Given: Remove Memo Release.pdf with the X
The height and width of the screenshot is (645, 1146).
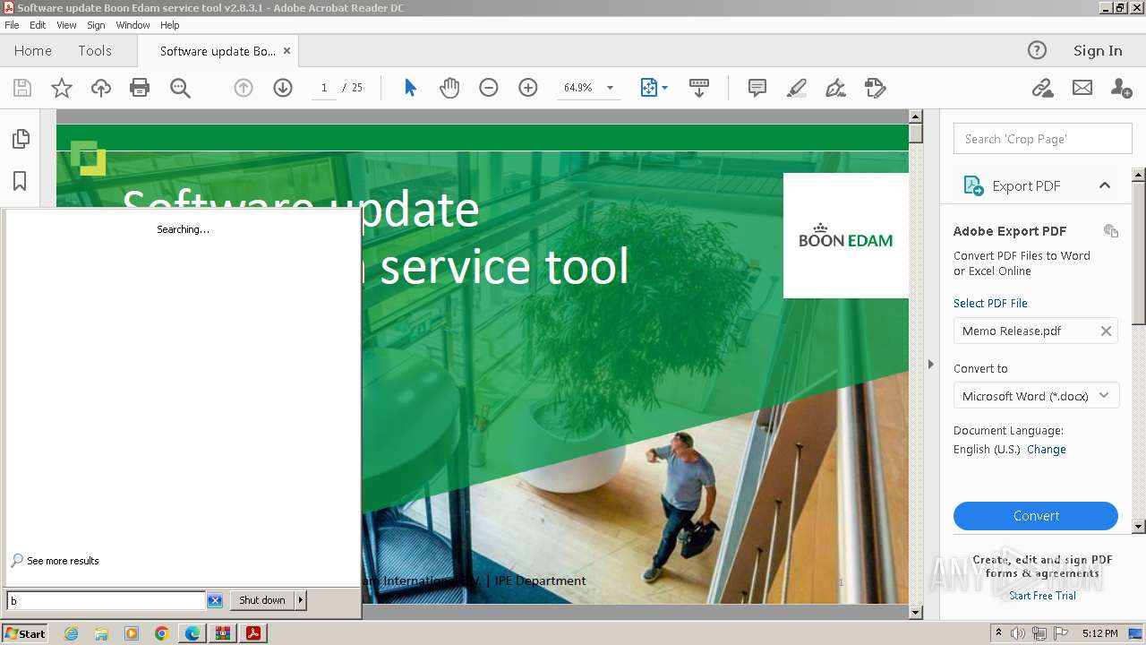Looking at the screenshot, I should point(1106,331).
